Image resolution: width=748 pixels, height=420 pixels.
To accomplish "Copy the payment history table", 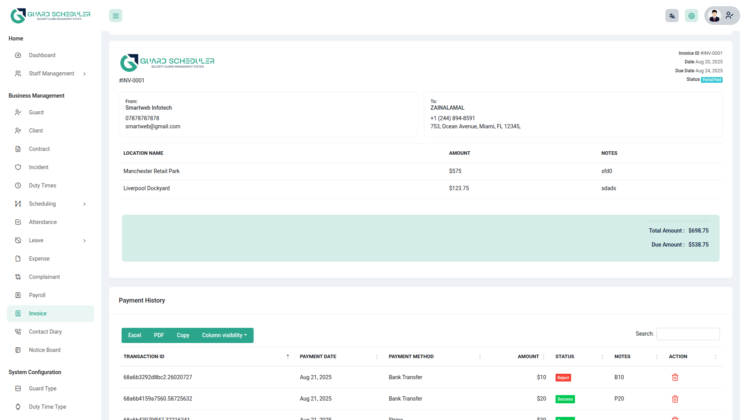I will 183,335.
